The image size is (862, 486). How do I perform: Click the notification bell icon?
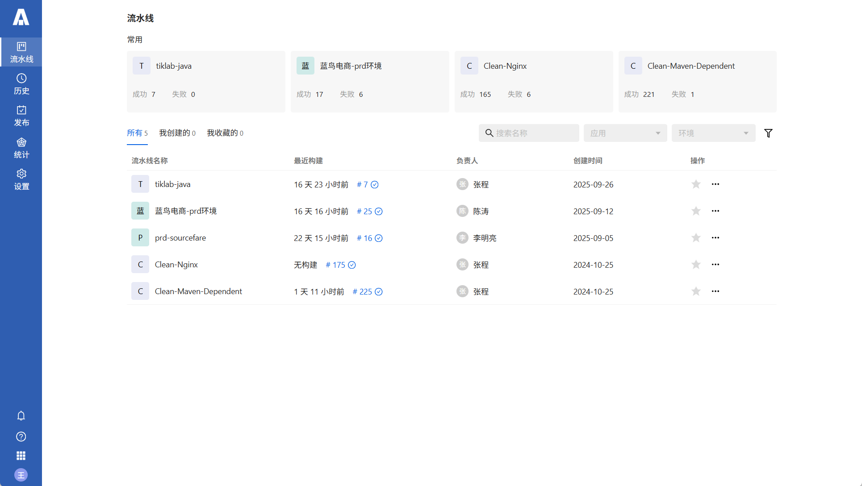tap(21, 416)
